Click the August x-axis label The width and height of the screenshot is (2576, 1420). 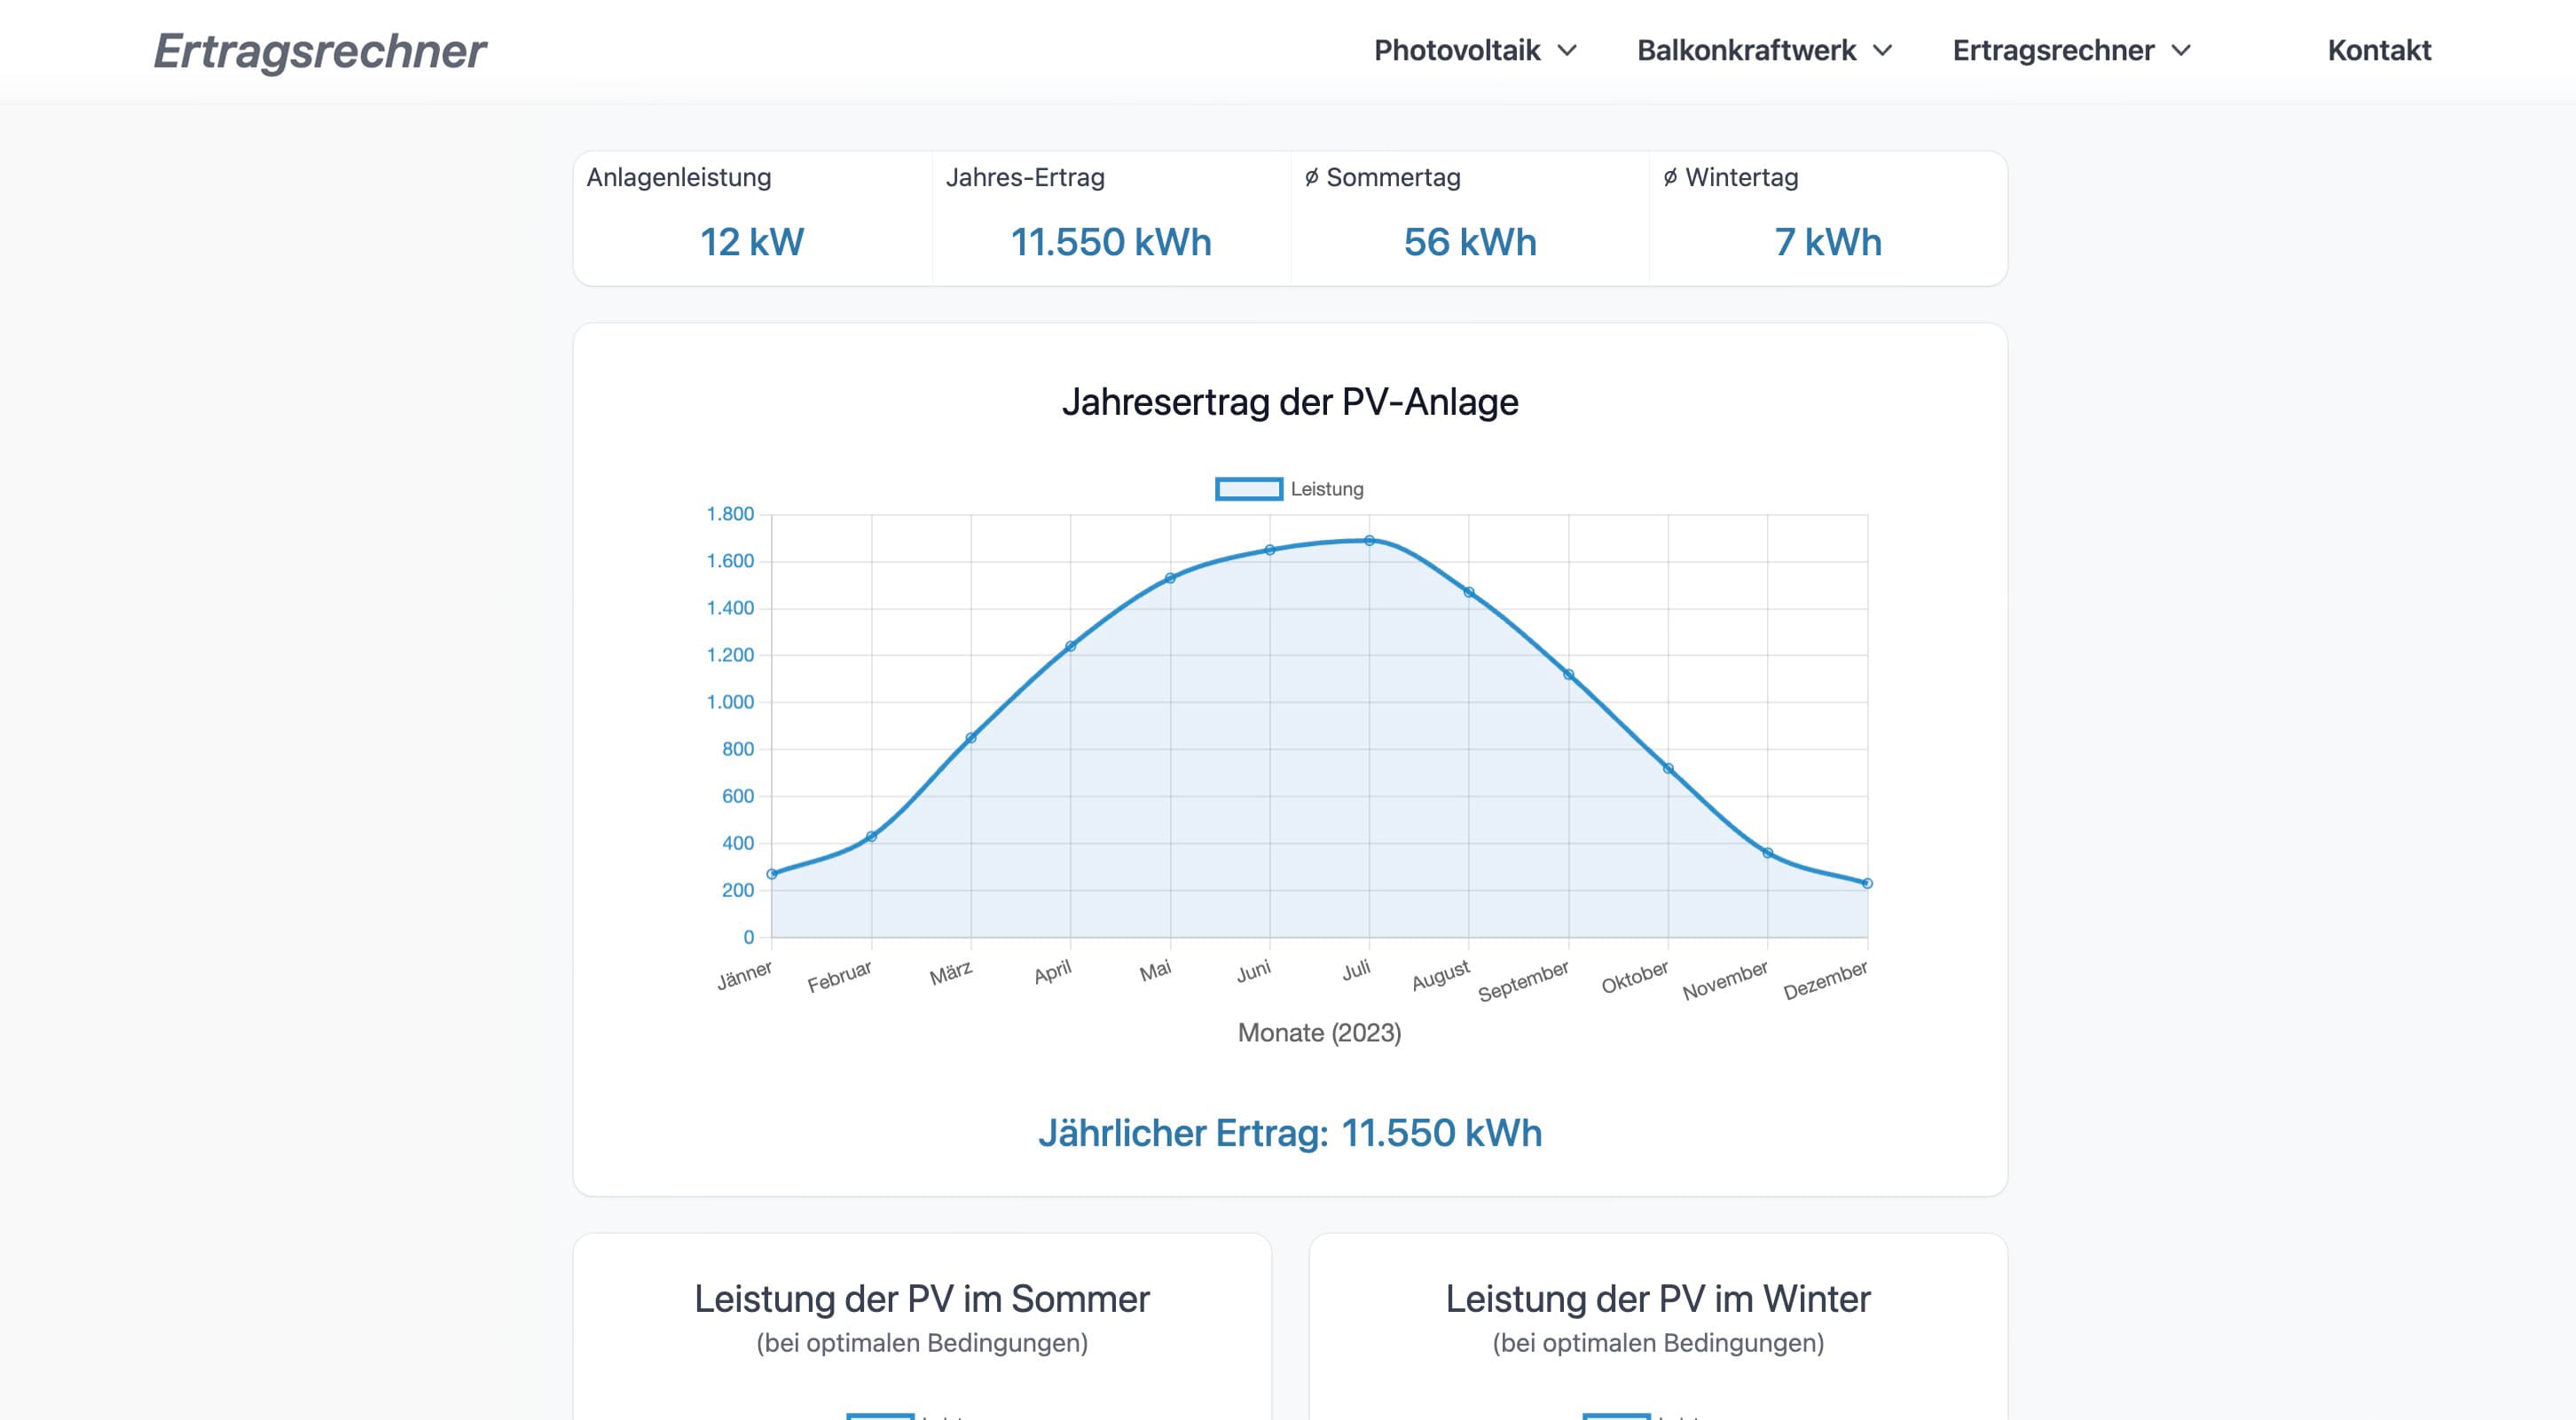tap(1441, 974)
